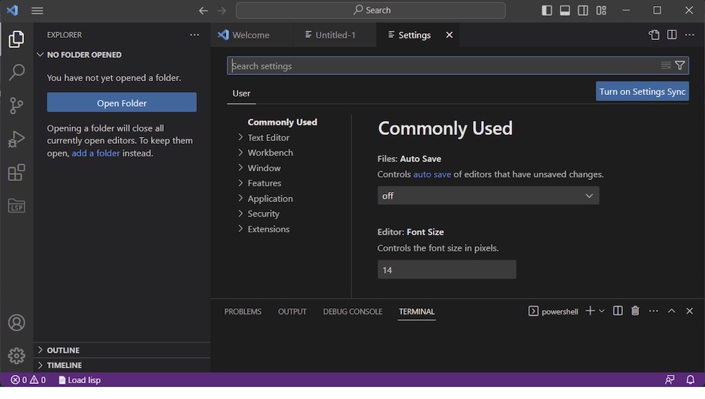
Task: Open the Problems panel tab
Action: coord(243,312)
